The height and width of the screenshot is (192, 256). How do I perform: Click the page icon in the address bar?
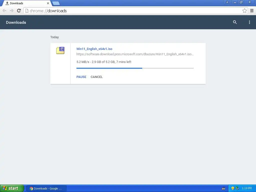pyautogui.click(x=27, y=11)
